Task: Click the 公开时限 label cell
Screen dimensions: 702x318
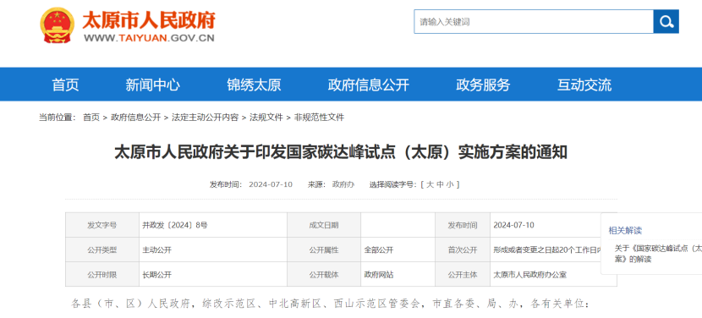Action: [x=102, y=275]
